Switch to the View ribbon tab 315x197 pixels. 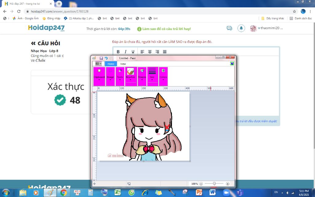click(123, 64)
